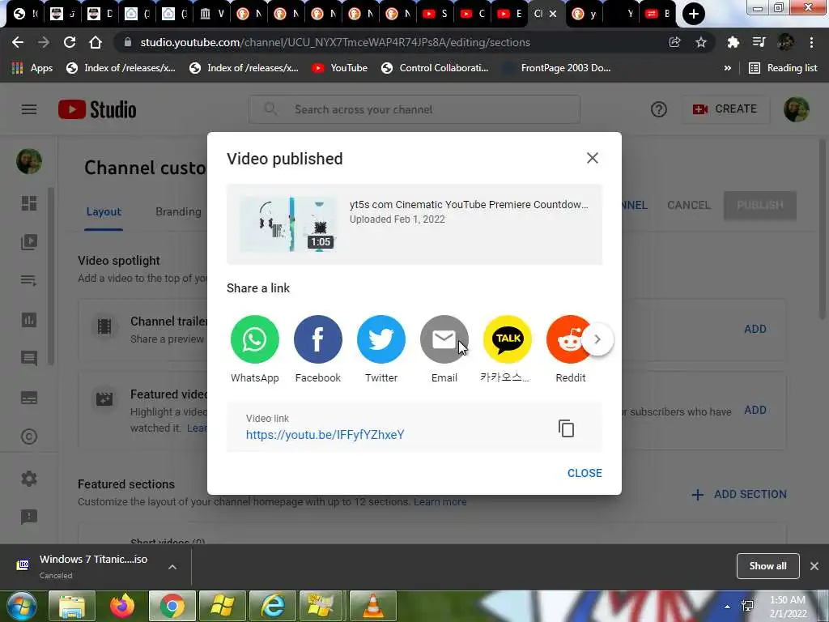Share the video by Email

tap(444, 339)
